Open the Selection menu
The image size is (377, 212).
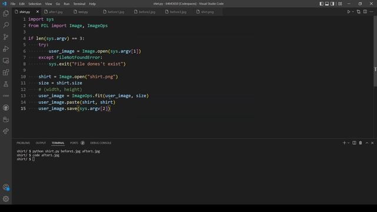coord(35,4)
